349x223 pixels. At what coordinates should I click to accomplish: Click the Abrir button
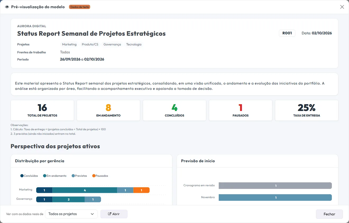(x=114, y=214)
